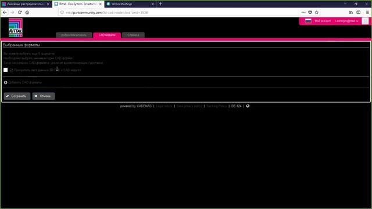Click the browser forward arrow
Screen dimensions: 372x209
coord(12,12)
